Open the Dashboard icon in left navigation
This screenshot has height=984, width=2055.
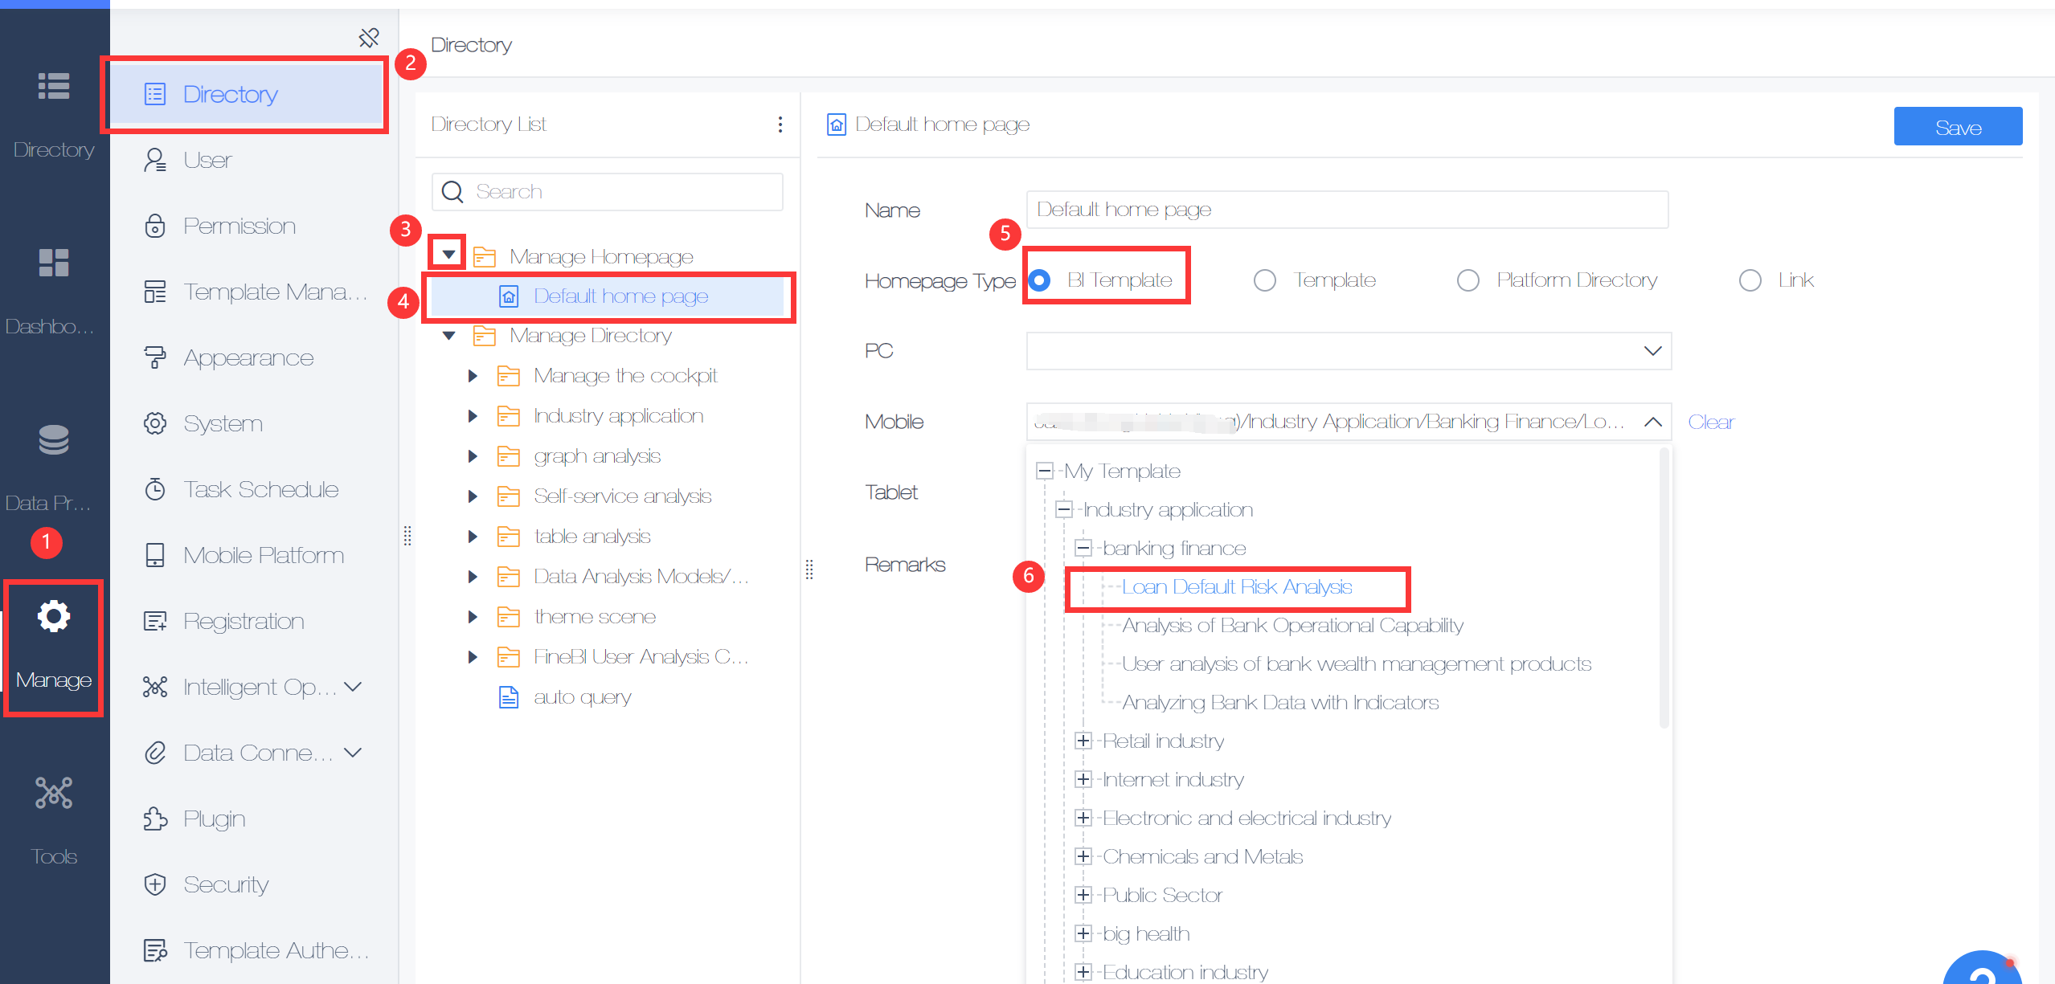click(x=53, y=263)
